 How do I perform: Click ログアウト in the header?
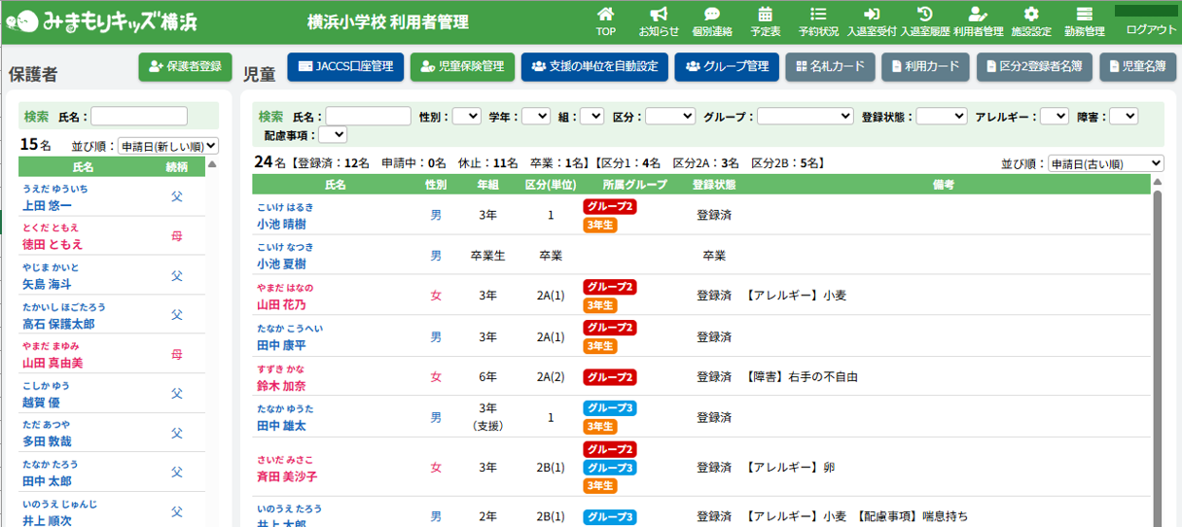[x=1151, y=30]
